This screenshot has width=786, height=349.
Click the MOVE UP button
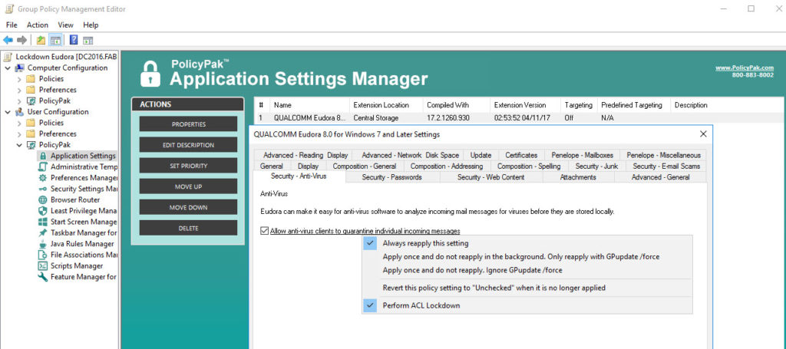coord(189,186)
